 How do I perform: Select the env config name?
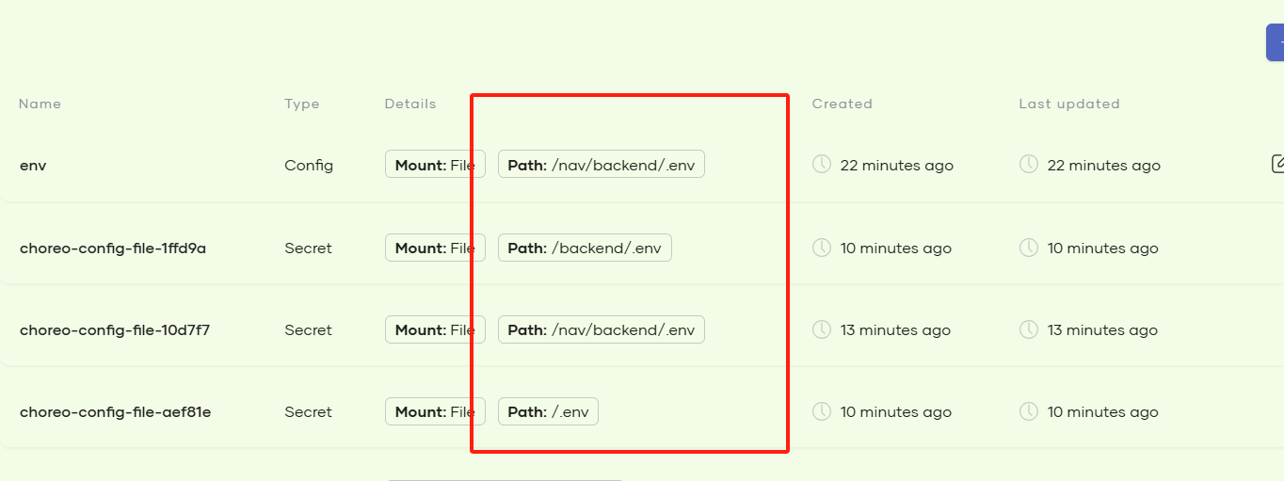point(33,166)
